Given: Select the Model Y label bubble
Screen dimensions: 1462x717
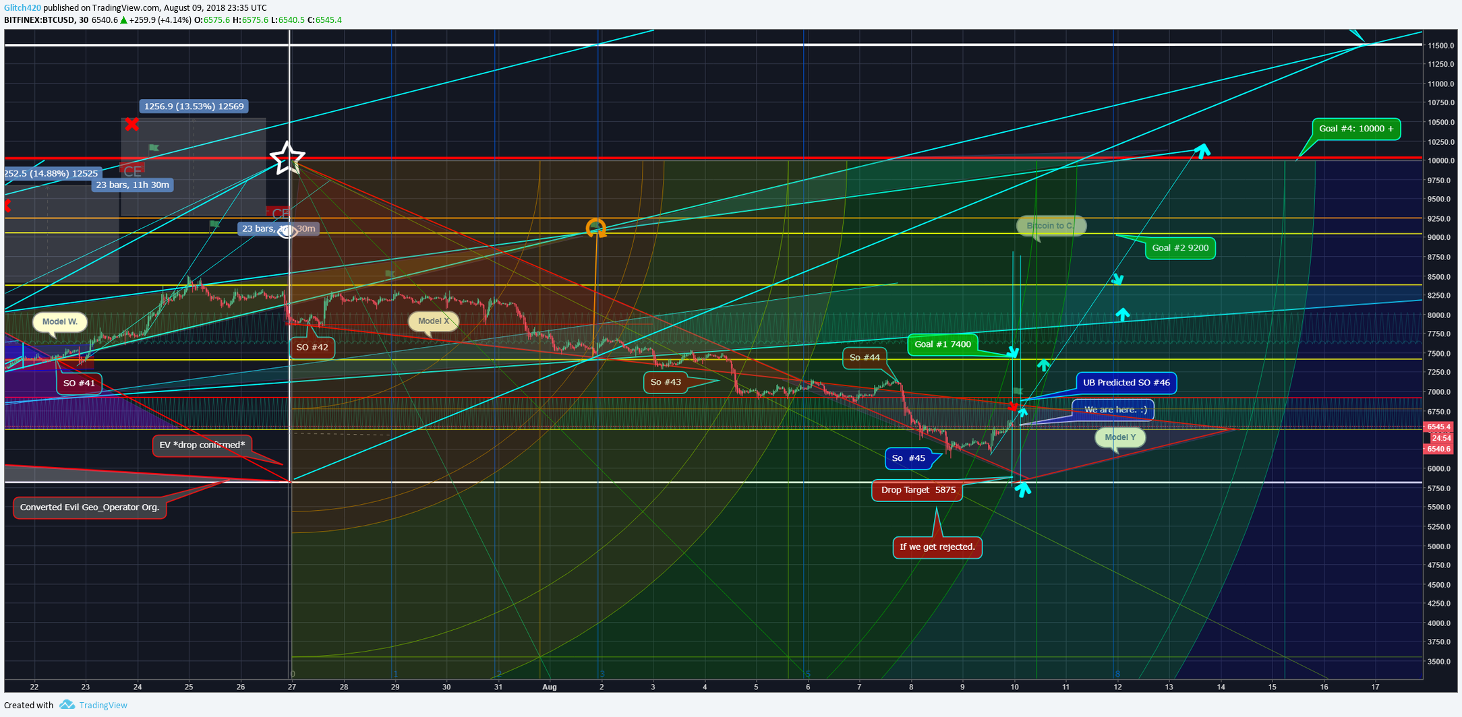Looking at the screenshot, I should pos(1120,437).
